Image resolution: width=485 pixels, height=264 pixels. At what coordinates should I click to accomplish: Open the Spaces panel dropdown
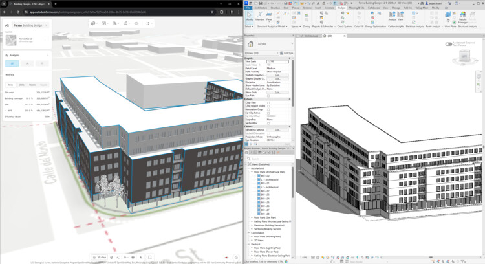point(296,27)
